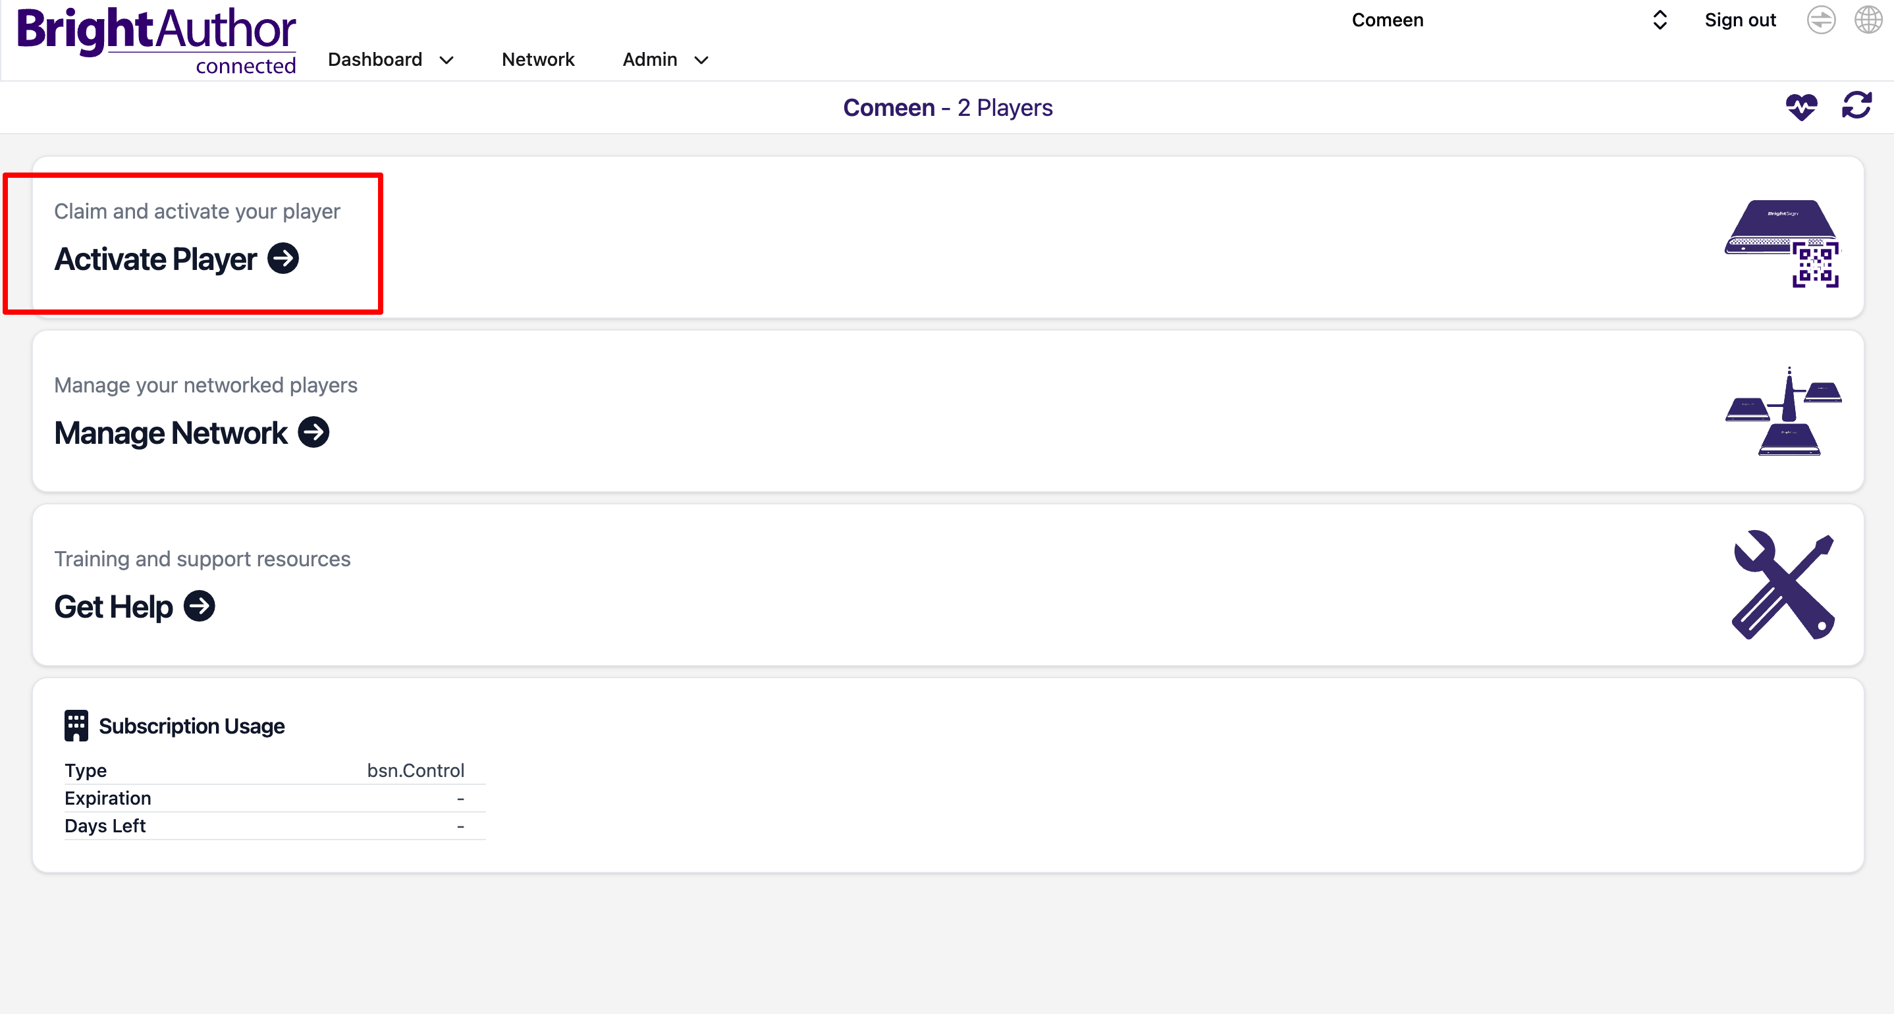Click the wrench and screwdriver illustration
The height and width of the screenshot is (1018, 1894).
tap(1784, 586)
